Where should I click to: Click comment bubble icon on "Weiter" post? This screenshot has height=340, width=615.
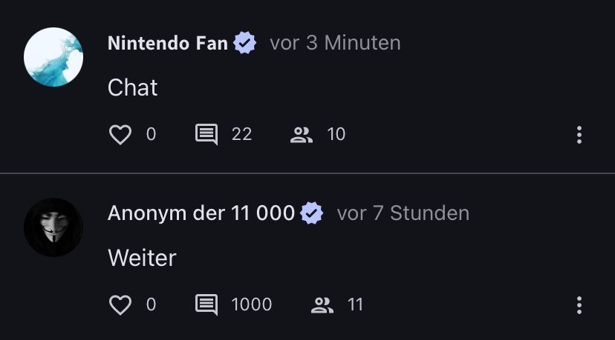pos(206,305)
